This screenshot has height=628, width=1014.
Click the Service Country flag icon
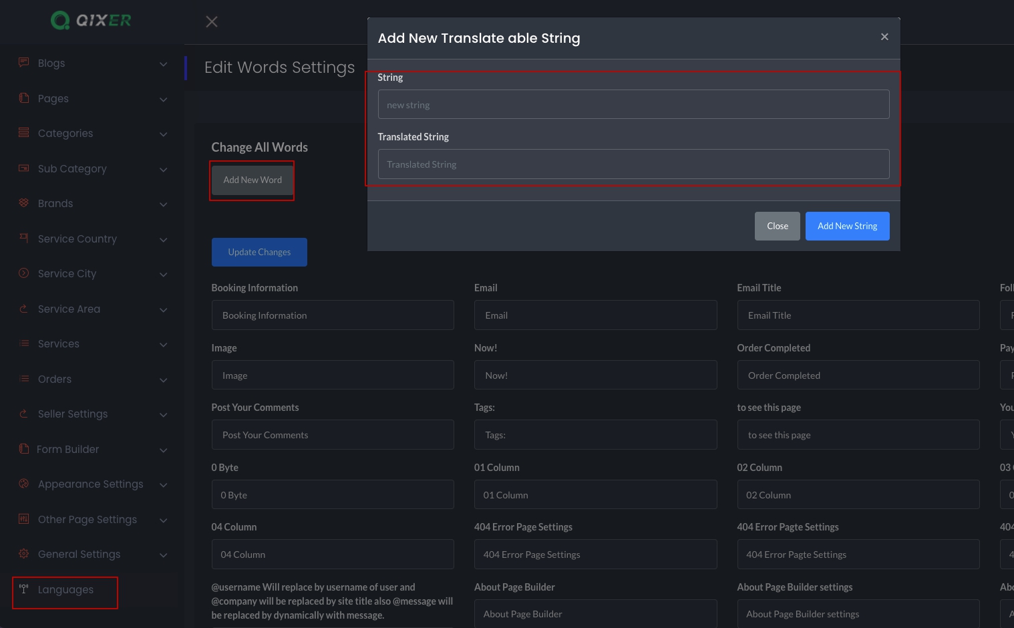pyautogui.click(x=24, y=239)
